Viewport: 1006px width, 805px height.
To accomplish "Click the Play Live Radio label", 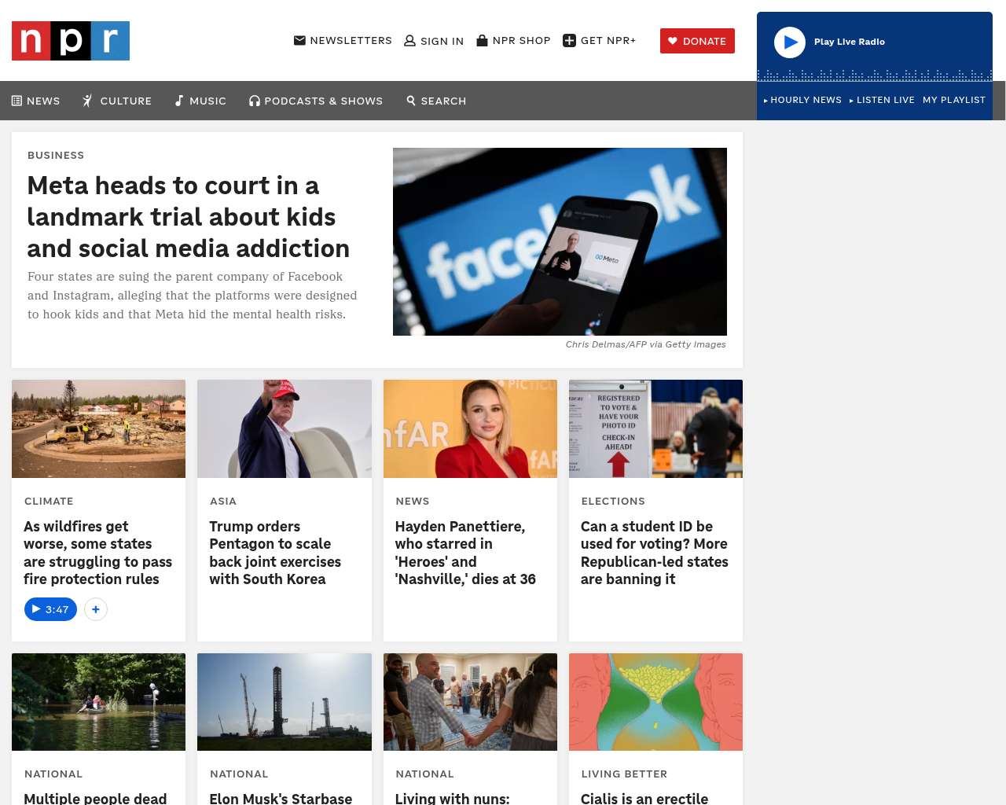I will coord(850,42).
